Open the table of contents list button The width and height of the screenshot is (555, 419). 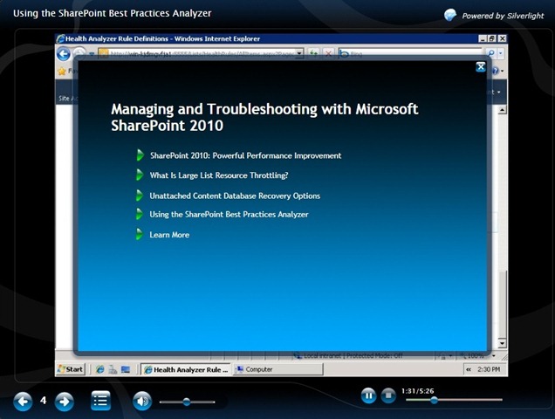click(101, 401)
